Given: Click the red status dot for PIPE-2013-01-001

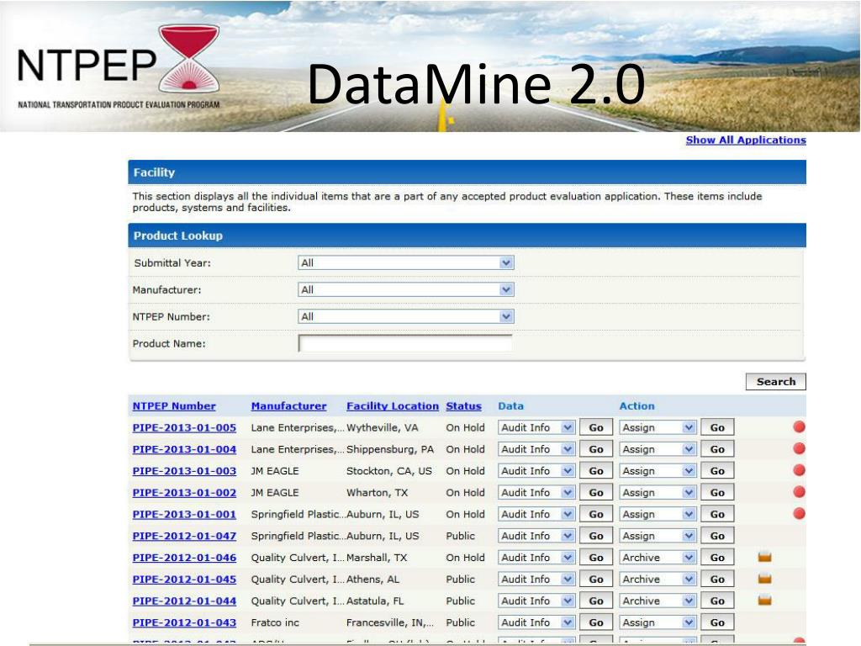Looking at the screenshot, I should tap(799, 514).
